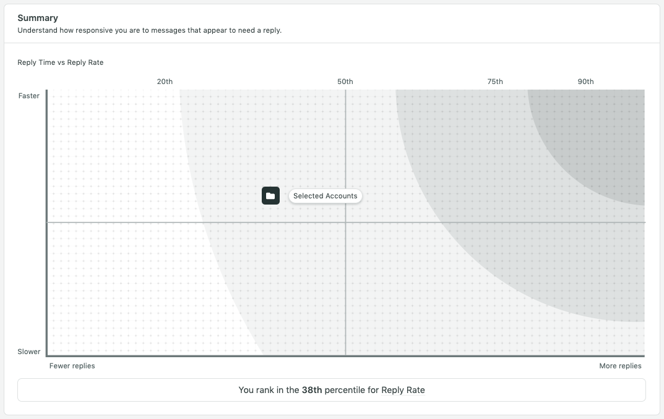Click the Selected Accounts folder icon
Image resolution: width=664 pixels, height=419 pixels.
[270, 196]
